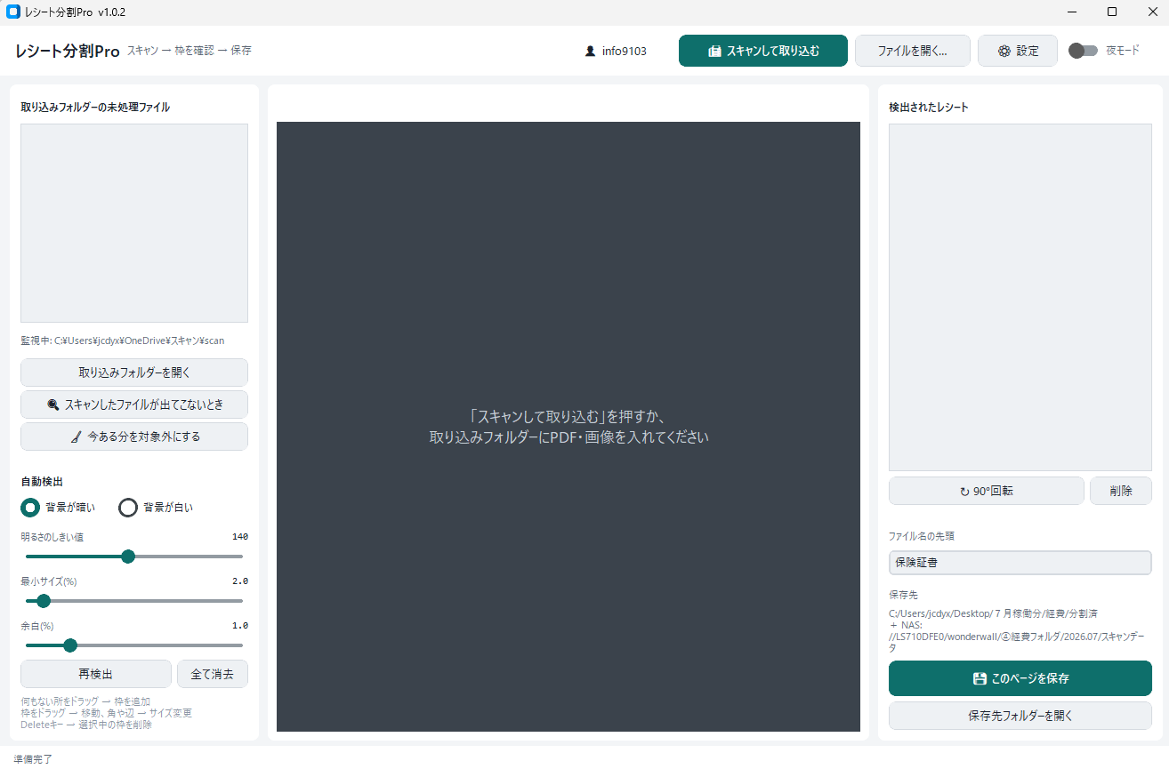Click the 削除 button under detected receipts
1169x769 pixels.
[1121, 491]
